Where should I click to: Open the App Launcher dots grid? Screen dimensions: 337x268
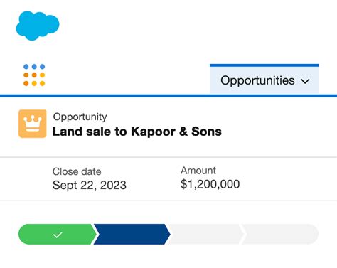pos(34,75)
